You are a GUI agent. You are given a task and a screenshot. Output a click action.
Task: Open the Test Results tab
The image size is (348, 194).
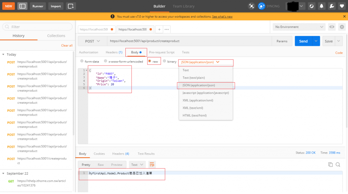(146, 154)
